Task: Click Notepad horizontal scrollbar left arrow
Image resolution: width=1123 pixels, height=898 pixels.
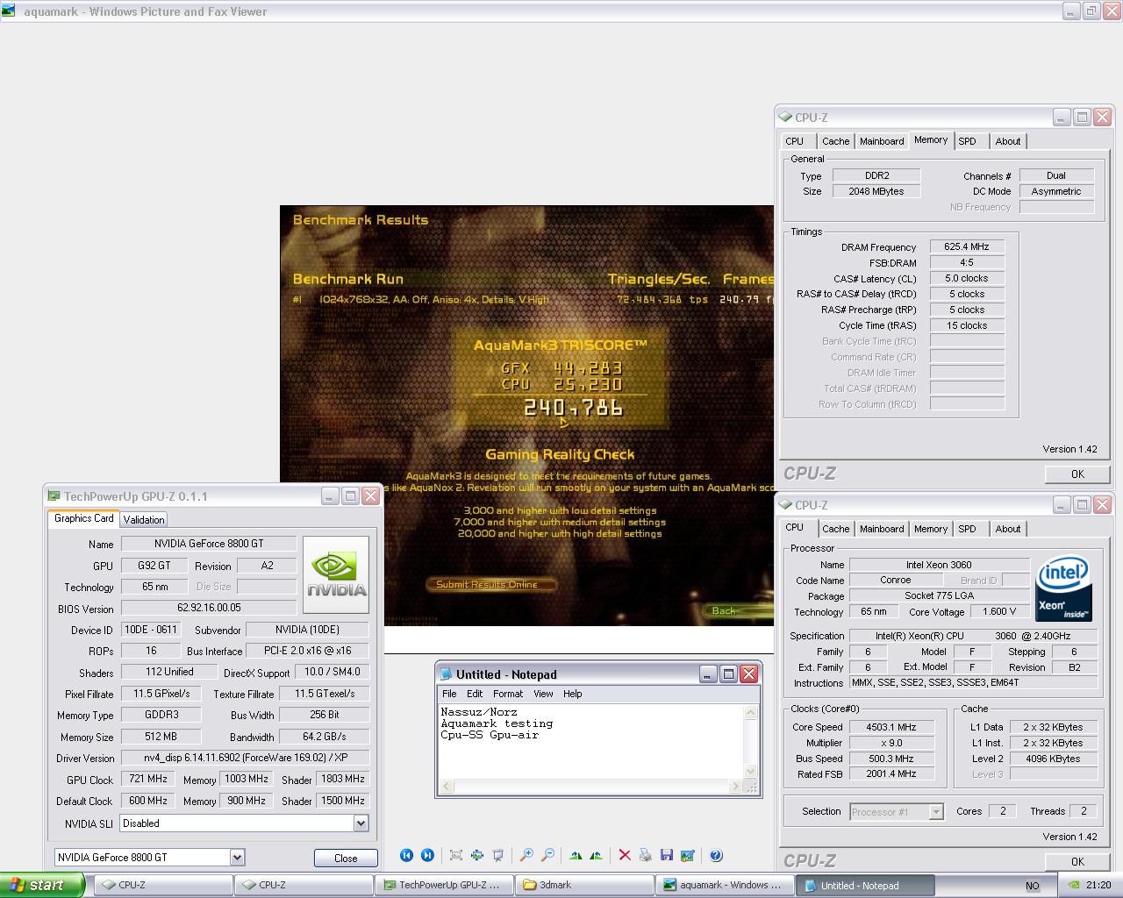Action: point(447,787)
